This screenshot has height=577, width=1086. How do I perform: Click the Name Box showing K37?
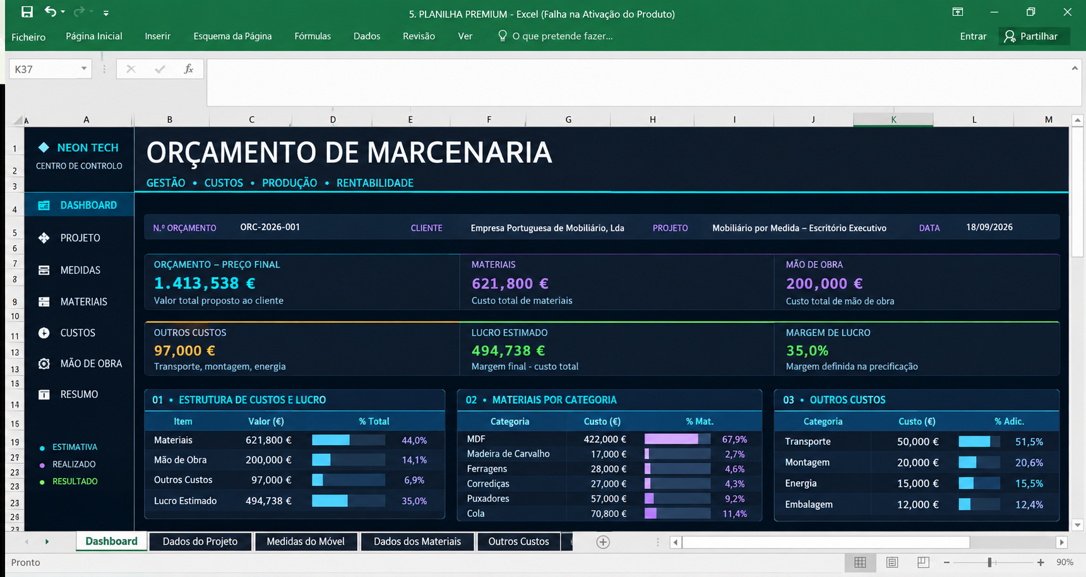44,69
